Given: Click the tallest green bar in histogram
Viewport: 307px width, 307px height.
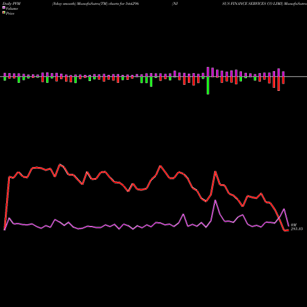Looking at the screenshot, I should pos(208,85).
